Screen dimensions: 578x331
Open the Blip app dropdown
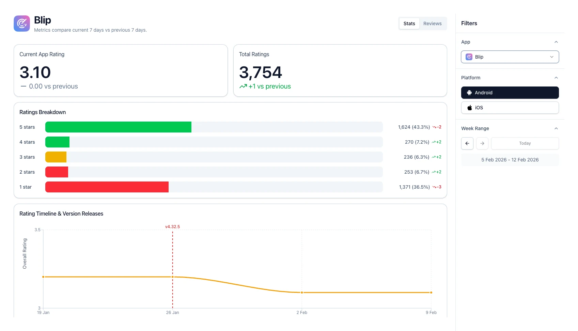(510, 57)
